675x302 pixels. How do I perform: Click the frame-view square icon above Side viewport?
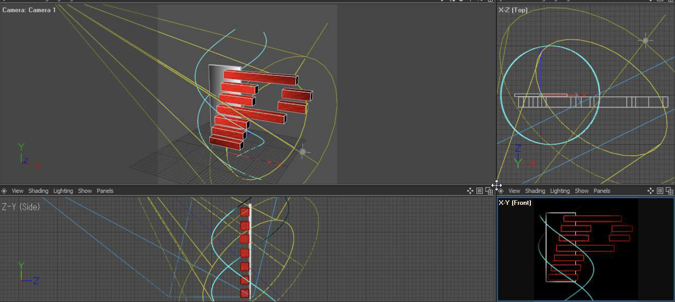click(479, 191)
